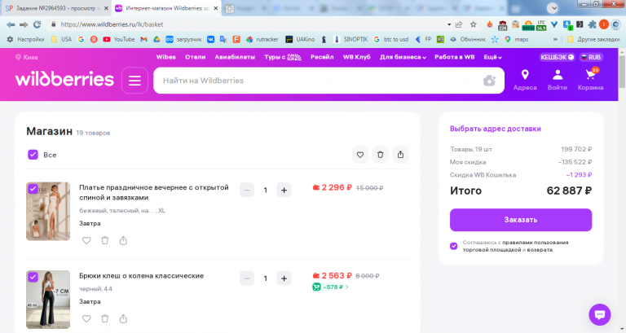Add all selected items to favorites
The height and width of the screenshot is (333, 626).
[x=360, y=155]
